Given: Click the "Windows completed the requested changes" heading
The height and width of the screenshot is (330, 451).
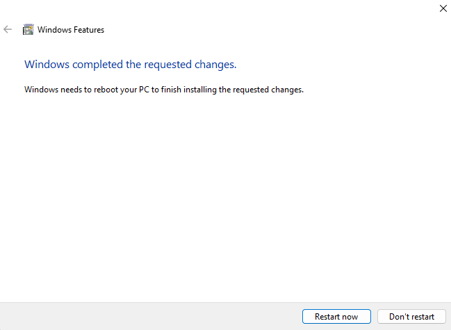Looking at the screenshot, I should [x=131, y=65].
